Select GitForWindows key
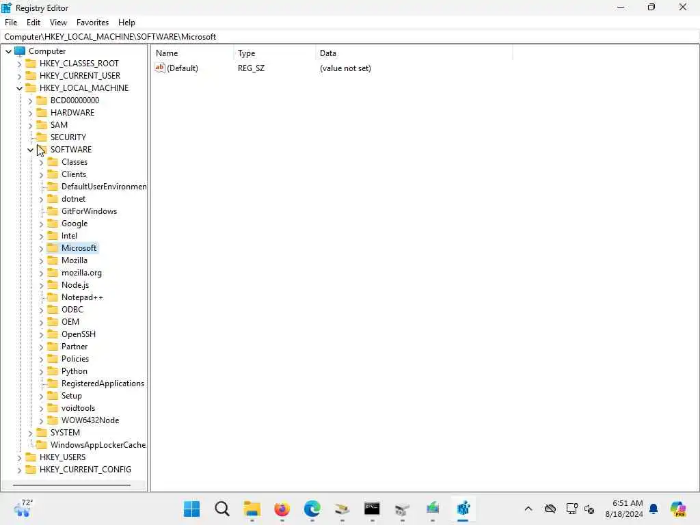700x525 pixels. (x=90, y=211)
